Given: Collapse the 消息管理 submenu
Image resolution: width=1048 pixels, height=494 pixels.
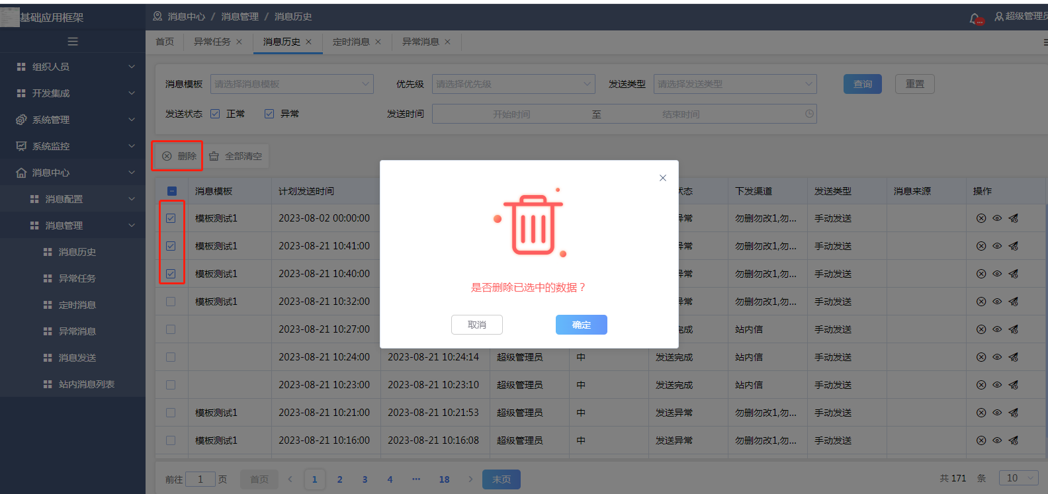Looking at the screenshot, I should [x=73, y=226].
